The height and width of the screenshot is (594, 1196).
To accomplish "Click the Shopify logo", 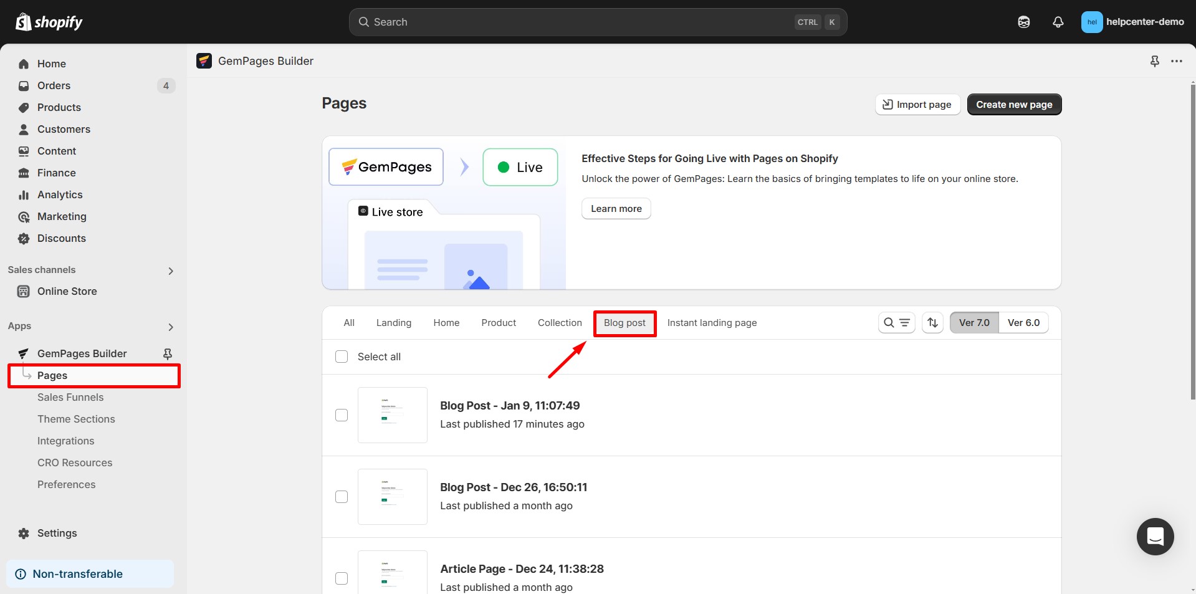I will 49,22.
